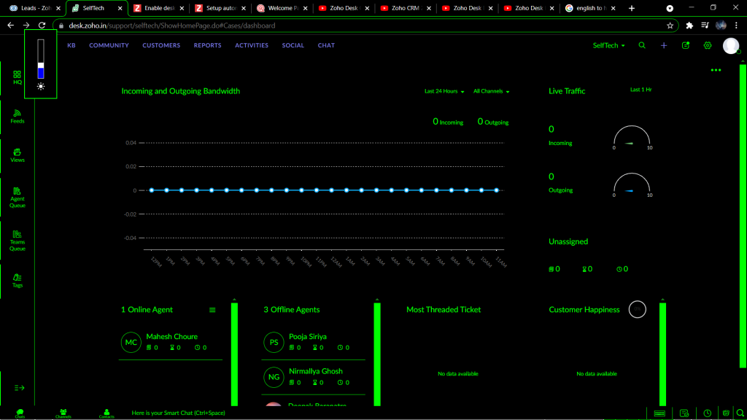Screen dimensions: 747x420
Task: Open a new browser tab
Action: [632, 8]
